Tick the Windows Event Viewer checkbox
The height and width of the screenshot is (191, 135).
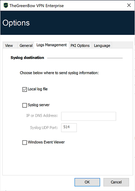coord(25,142)
